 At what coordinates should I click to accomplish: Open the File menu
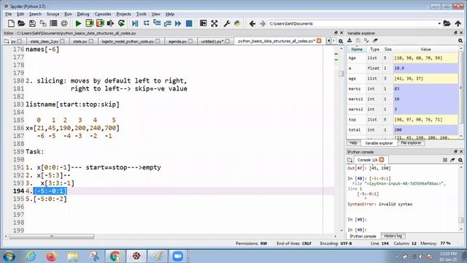pyautogui.click(x=8, y=14)
